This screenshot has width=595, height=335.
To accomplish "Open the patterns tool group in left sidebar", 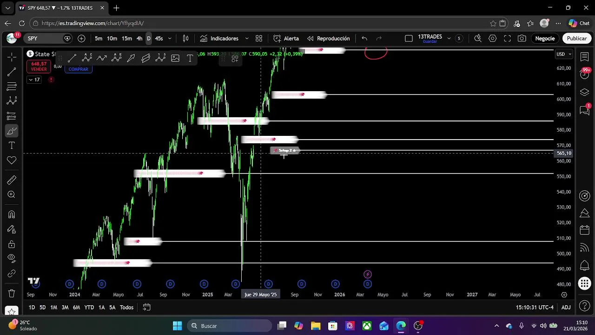I will (12, 101).
